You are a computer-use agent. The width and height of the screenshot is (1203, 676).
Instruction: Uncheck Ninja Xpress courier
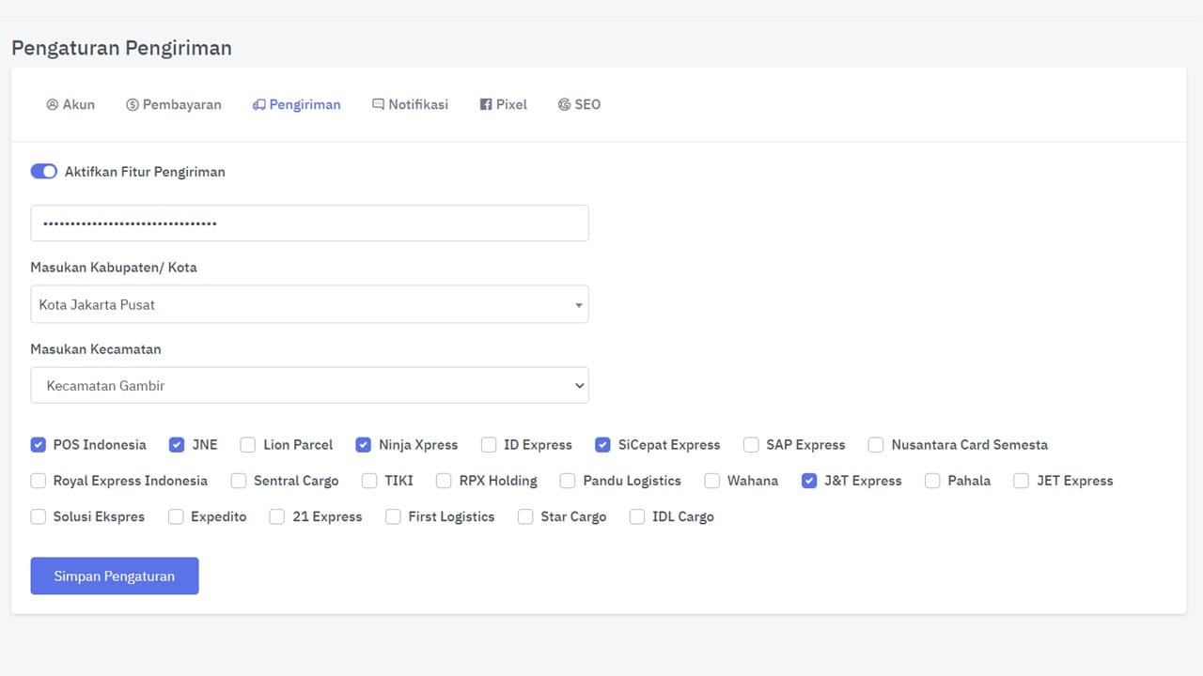364,445
